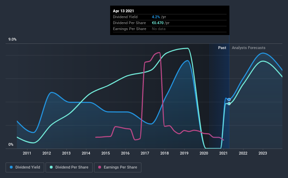Click the 2018 x-axis label

point(165,153)
